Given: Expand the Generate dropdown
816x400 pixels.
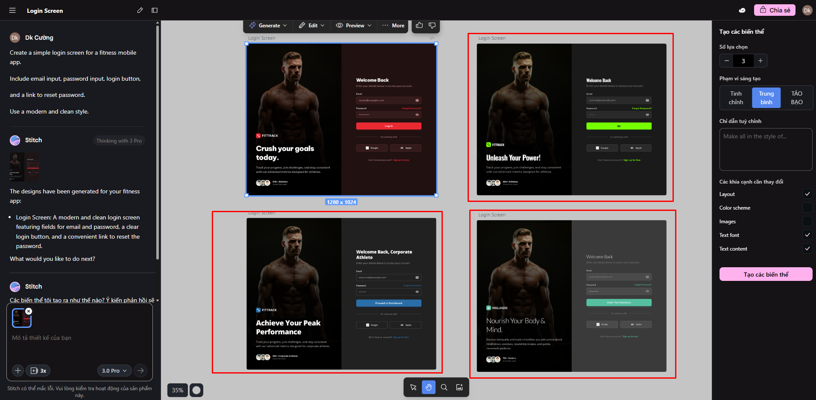Looking at the screenshot, I should pyautogui.click(x=268, y=26).
